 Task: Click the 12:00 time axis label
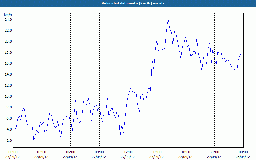[x=128, y=152]
